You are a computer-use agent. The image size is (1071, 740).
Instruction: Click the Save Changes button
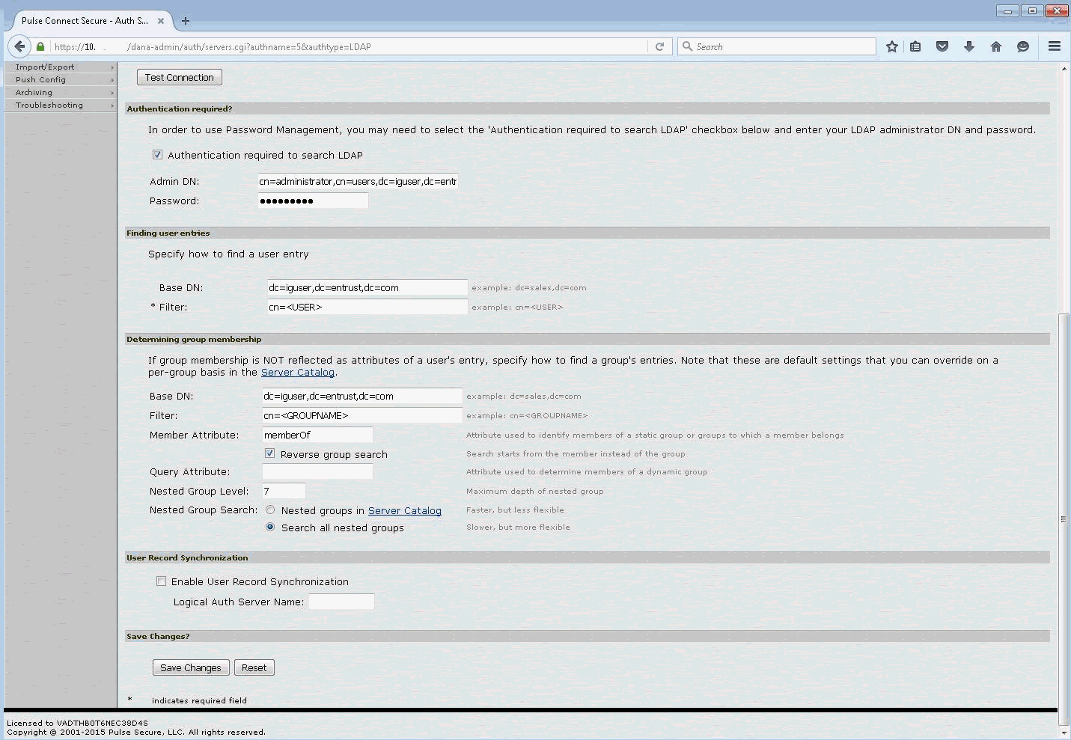pyautogui.click(x=190, y=667)
